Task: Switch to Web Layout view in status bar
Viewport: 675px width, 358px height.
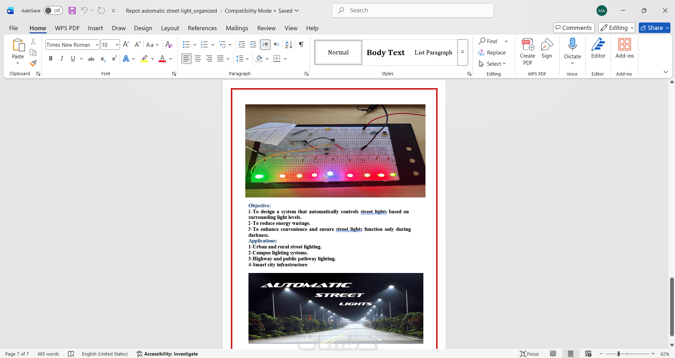Action: [588, 354]
